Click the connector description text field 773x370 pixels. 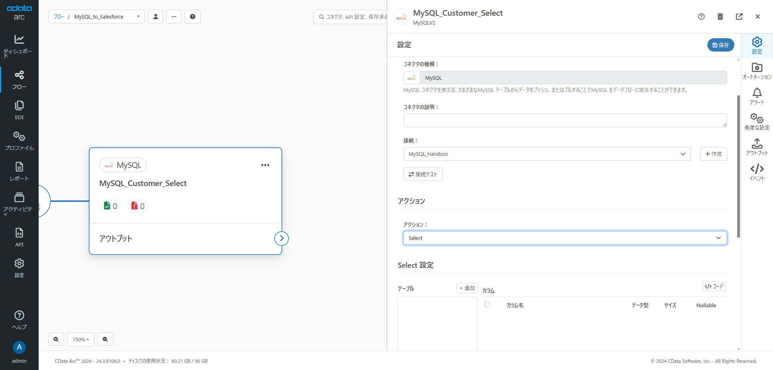pyautogui.click(x=565, y=120)
